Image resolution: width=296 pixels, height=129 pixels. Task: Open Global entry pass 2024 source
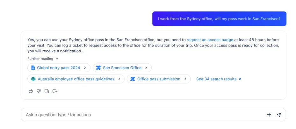pyautogui.click(x=58, y=68)
